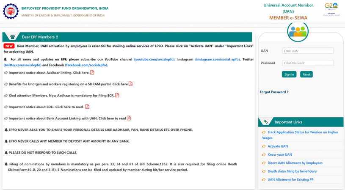Click the UAN field label

[264, 51]
